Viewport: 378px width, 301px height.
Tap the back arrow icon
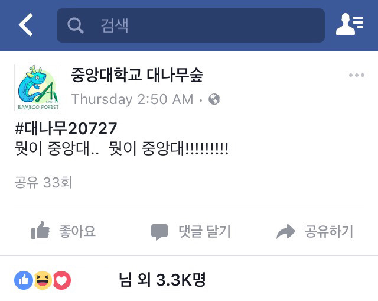point(25,25)
